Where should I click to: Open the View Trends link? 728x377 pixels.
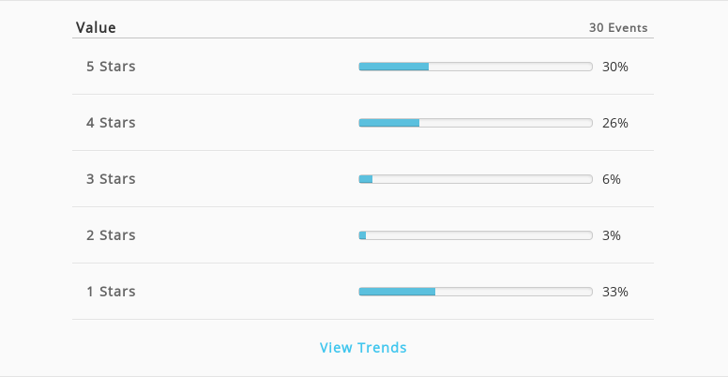click(363, 347)
